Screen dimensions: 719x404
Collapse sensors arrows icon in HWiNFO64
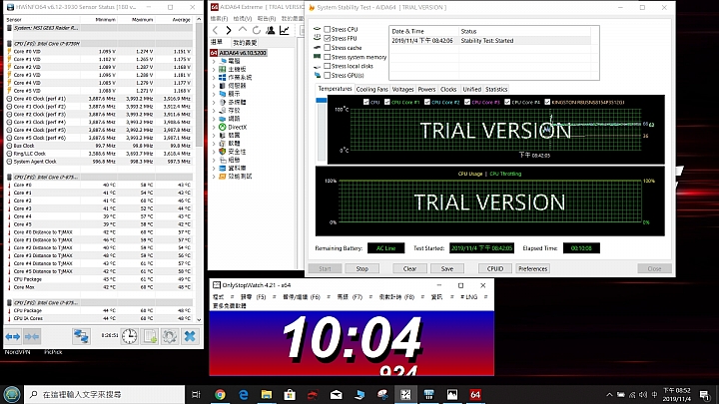32,337
